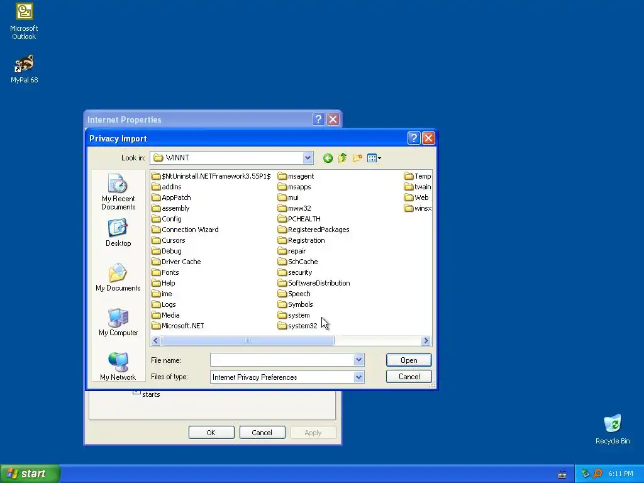Open My Recent Documents in places bar
This screenshot has width=644, height=483.
(x=118, y=192)
